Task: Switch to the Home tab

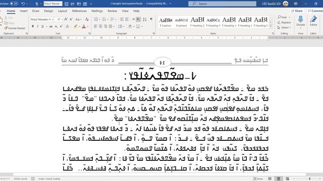Action: coord(11,11)
